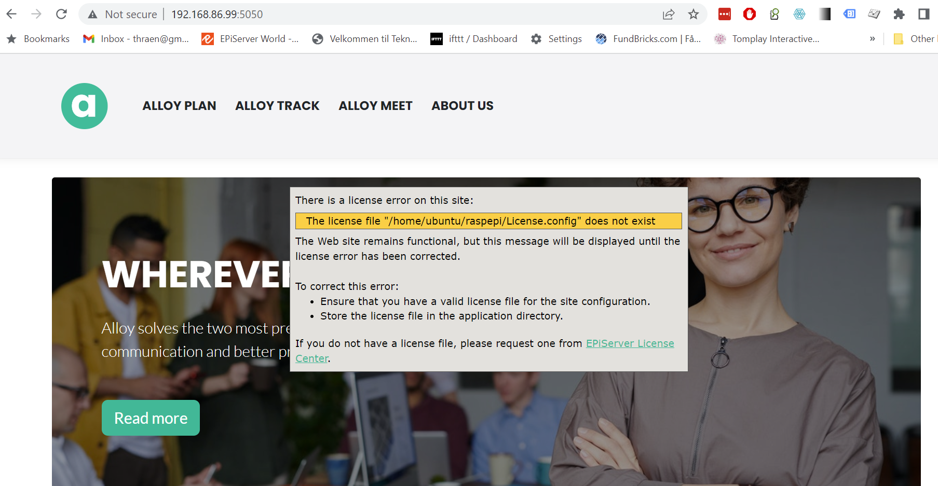Click the WHEREVER hero heading
The height and width of the screenshot is (486, 938).
tap(197, 274)
